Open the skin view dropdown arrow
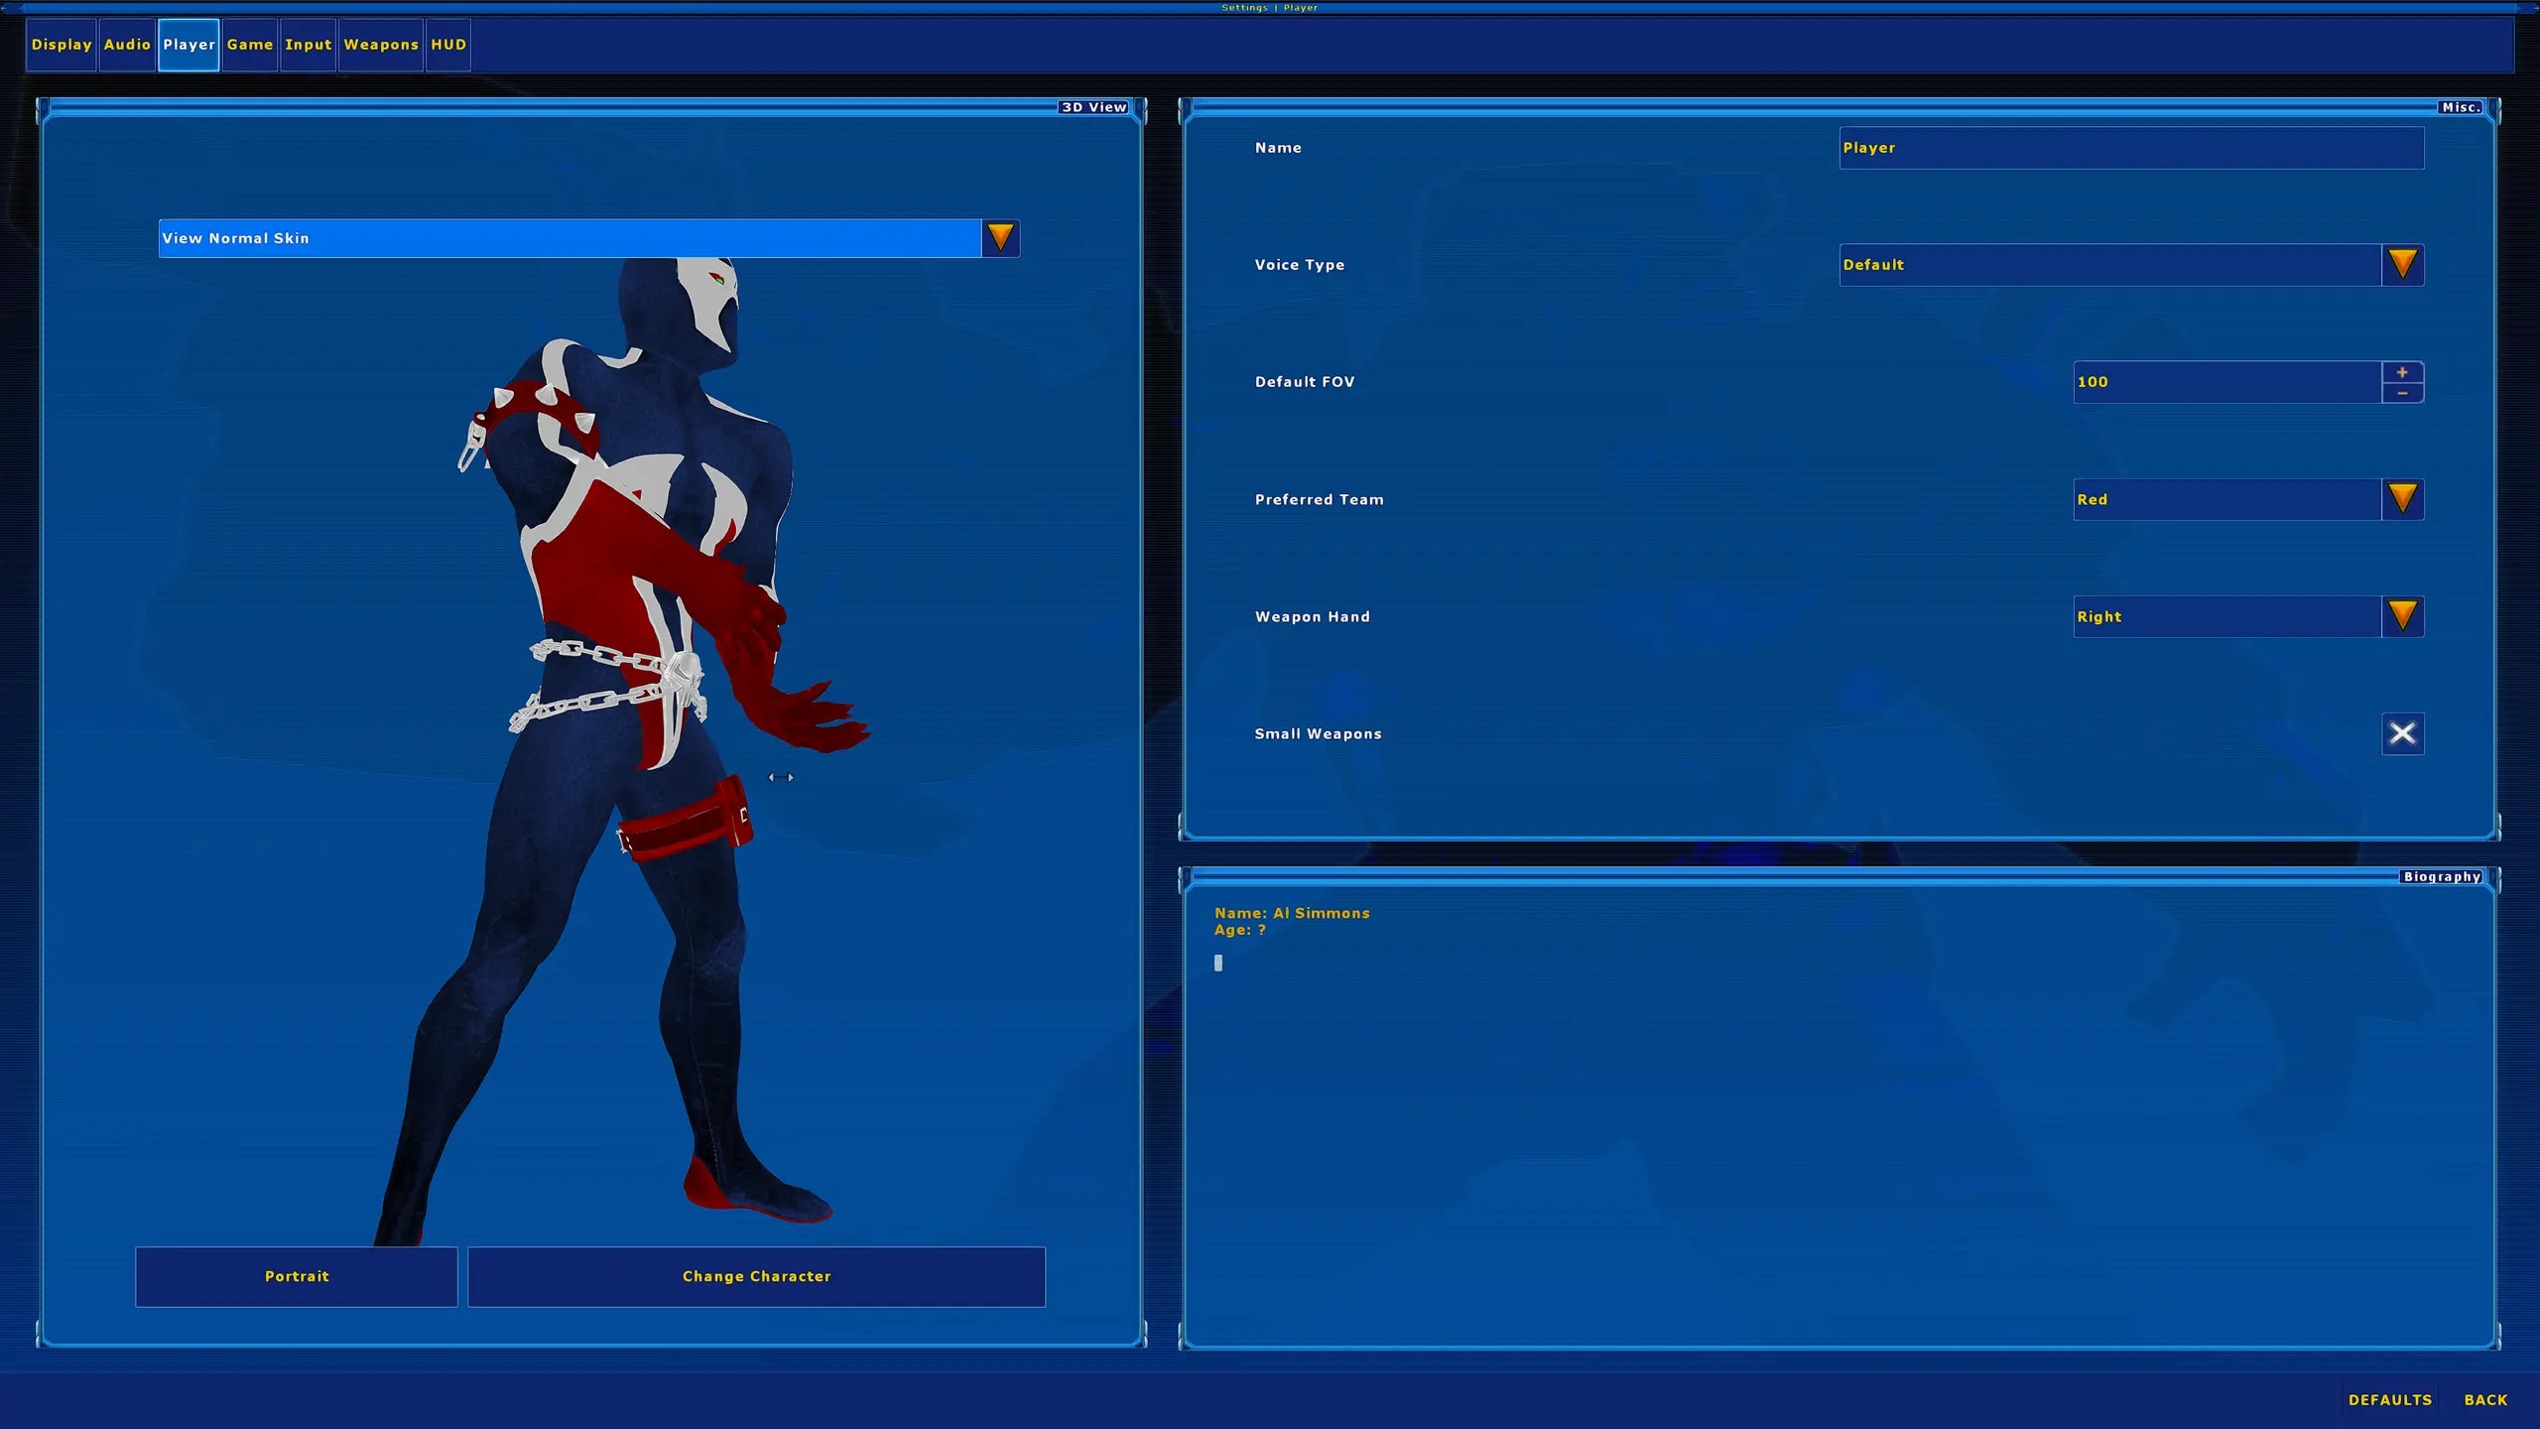 coord(1000,238)
